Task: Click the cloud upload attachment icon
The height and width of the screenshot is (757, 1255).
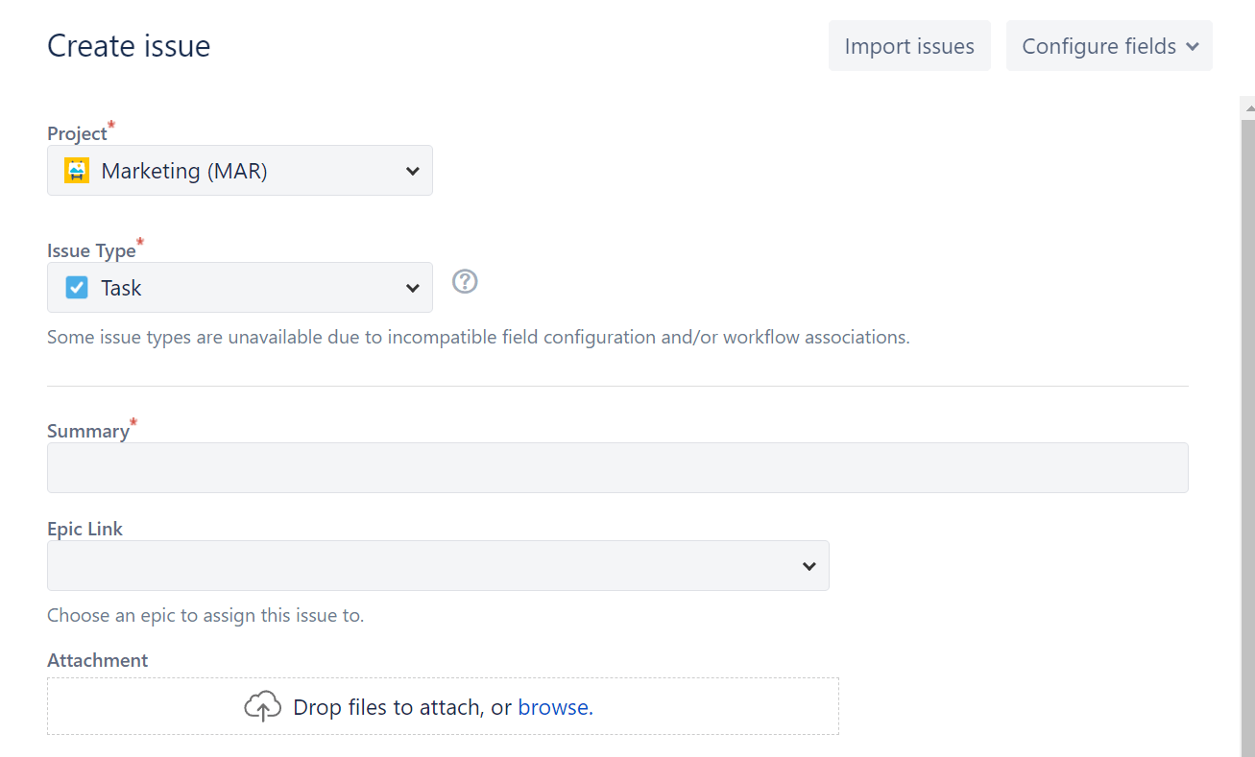Action: tap(262, 707)
